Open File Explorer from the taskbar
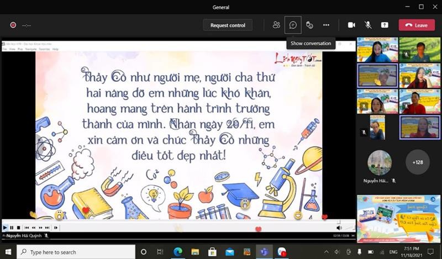 pos(195,252)
